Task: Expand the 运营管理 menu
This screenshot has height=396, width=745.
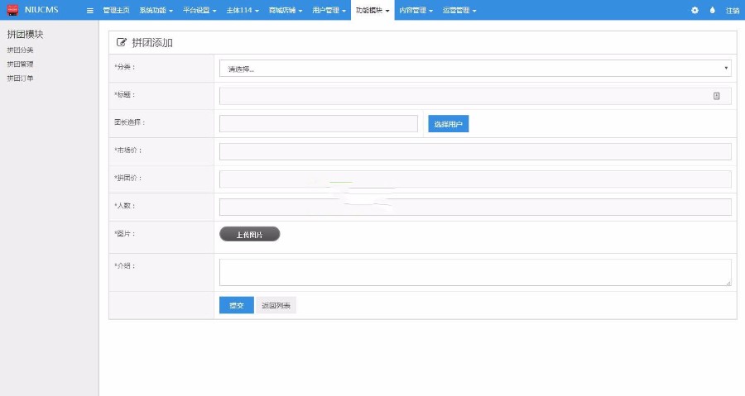Action: (459, 10)
